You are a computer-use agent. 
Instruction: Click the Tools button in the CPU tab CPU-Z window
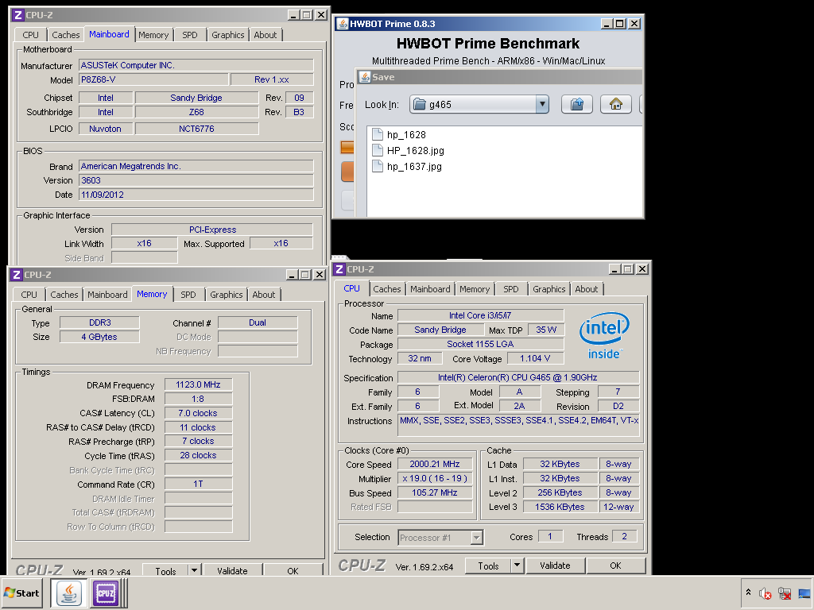click(x=488, y=566)
